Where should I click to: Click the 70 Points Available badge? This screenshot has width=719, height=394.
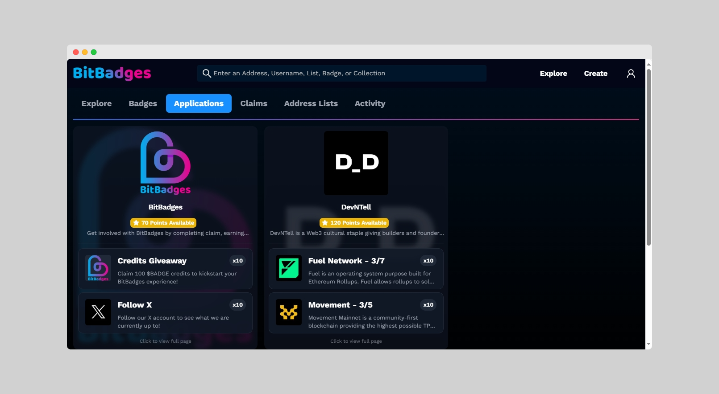(163, 223)
